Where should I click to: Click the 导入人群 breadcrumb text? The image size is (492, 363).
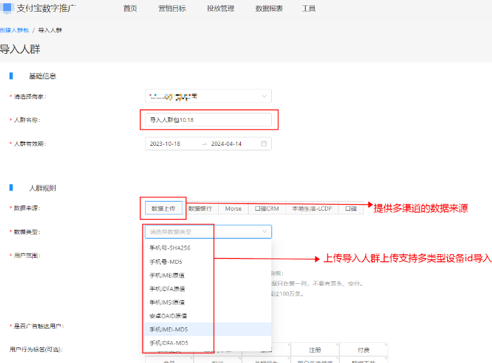(x=50, y=30)
